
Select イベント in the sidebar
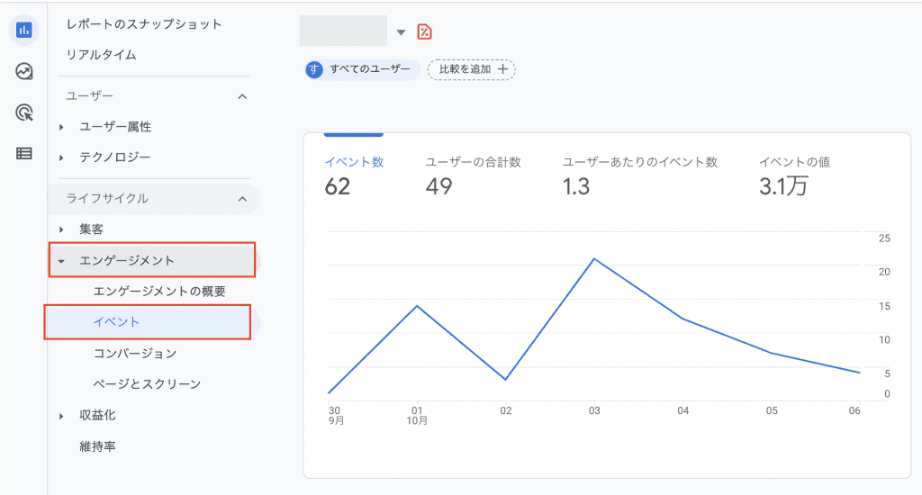tap(148, 321)
